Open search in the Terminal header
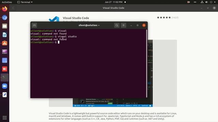 117,25
